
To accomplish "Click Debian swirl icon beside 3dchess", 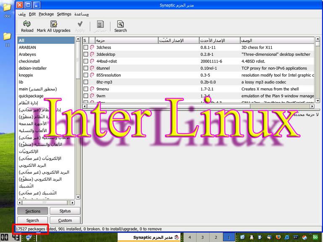I will click(92, 47).
